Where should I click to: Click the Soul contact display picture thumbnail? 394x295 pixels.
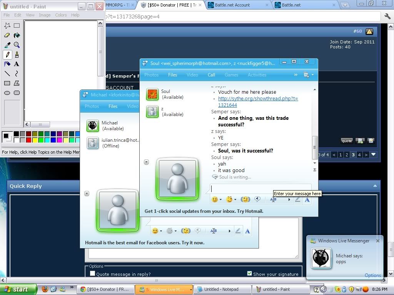click(x=152, y=94)
